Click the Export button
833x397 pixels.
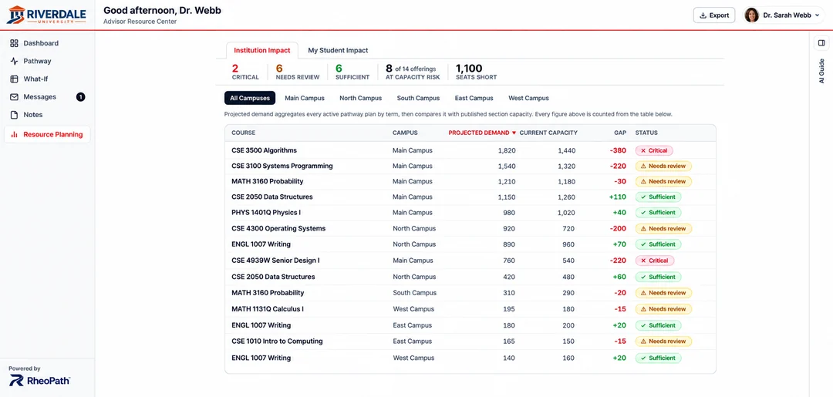click(714, 15)
